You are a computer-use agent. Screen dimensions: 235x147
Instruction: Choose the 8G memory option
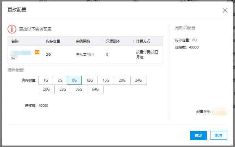(74, 81)
